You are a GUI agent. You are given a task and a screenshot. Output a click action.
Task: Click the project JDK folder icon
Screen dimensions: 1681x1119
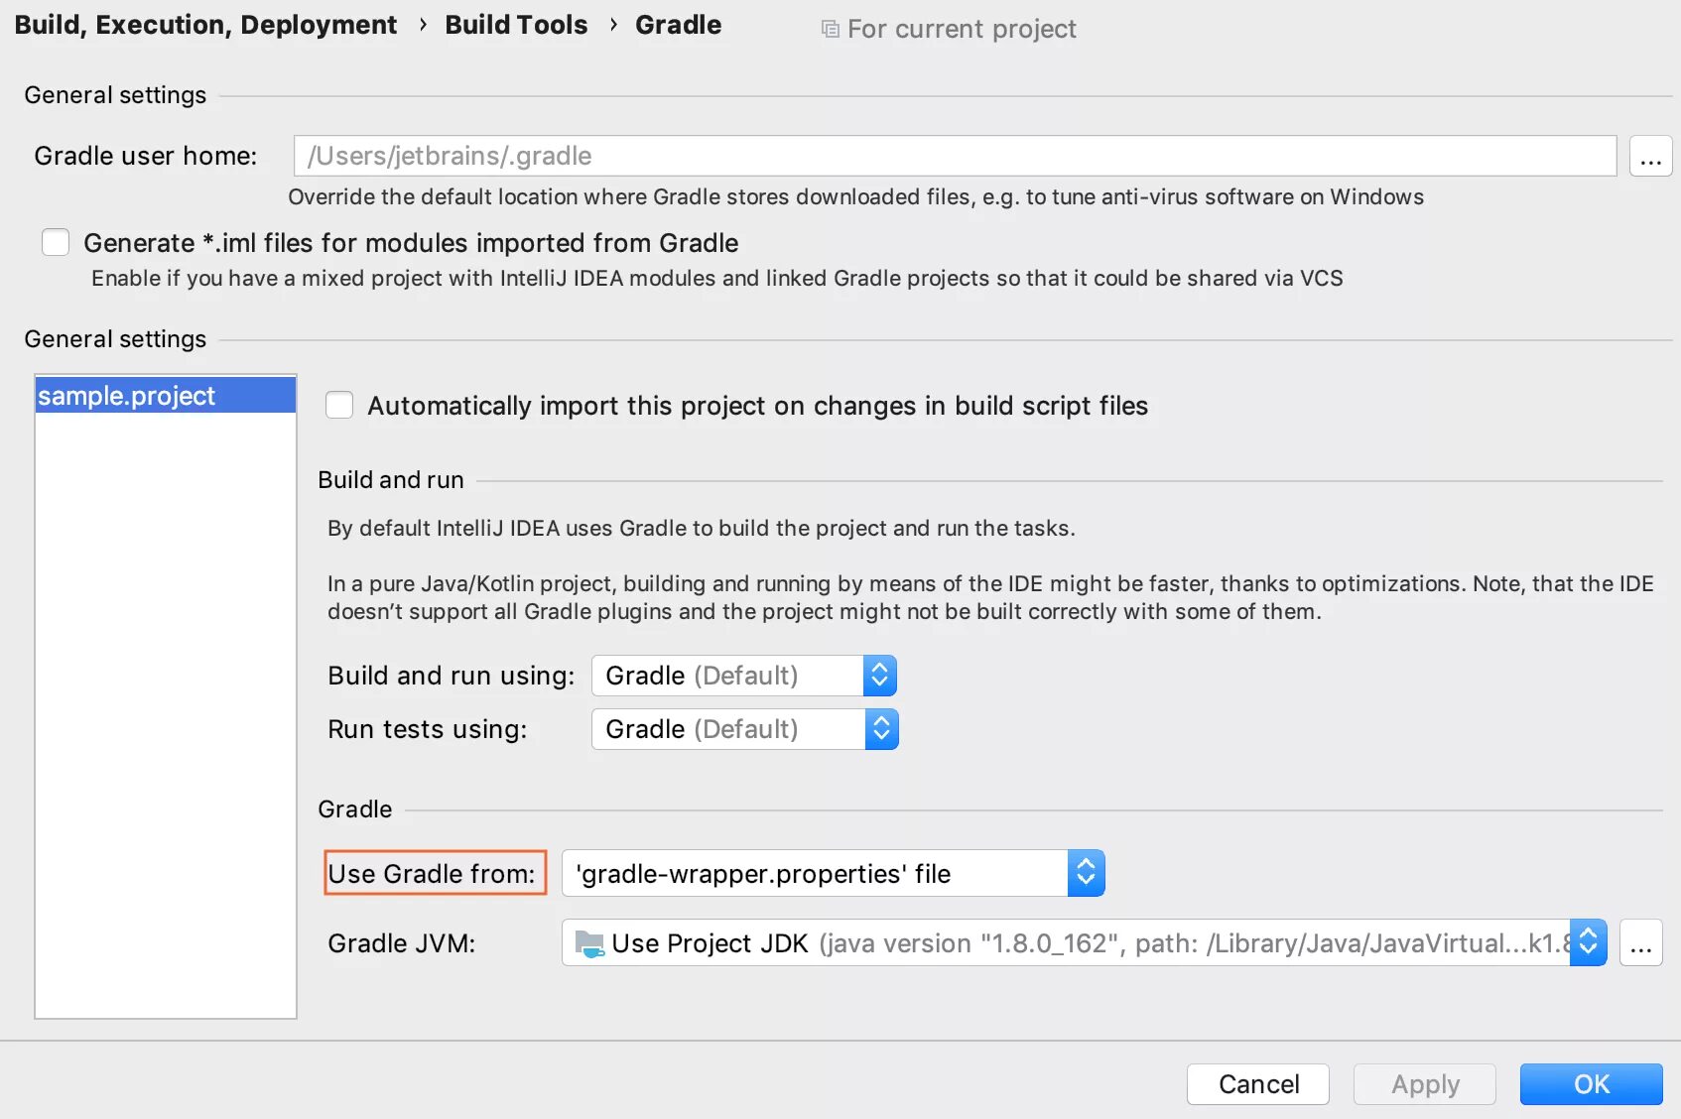pyautogui.click(x=589, y=943)
